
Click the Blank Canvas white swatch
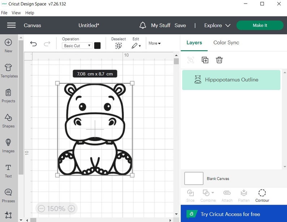click(194, 178)
